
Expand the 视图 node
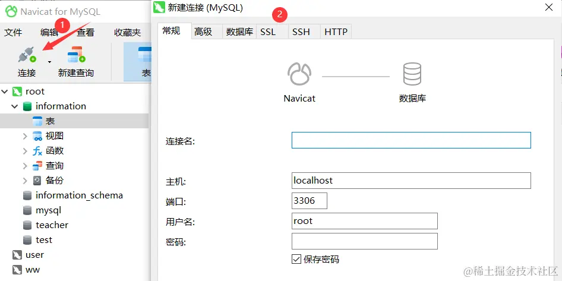tap(25, 136)
